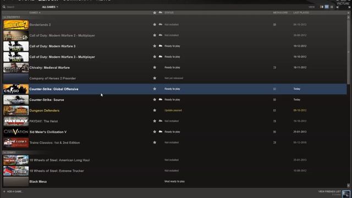Select the Black Mesa title
Viewport: 352px width, 198px height.
(38, 182)
